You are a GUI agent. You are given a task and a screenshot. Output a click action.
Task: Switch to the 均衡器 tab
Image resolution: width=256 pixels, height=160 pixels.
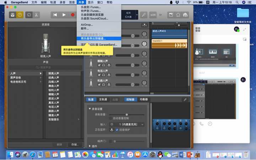[x=144, y=99]
